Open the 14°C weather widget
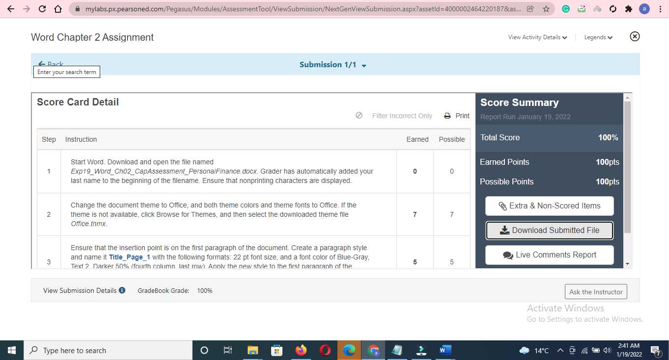This screenshot has width=669, height=360. click(x=534, y=350)
